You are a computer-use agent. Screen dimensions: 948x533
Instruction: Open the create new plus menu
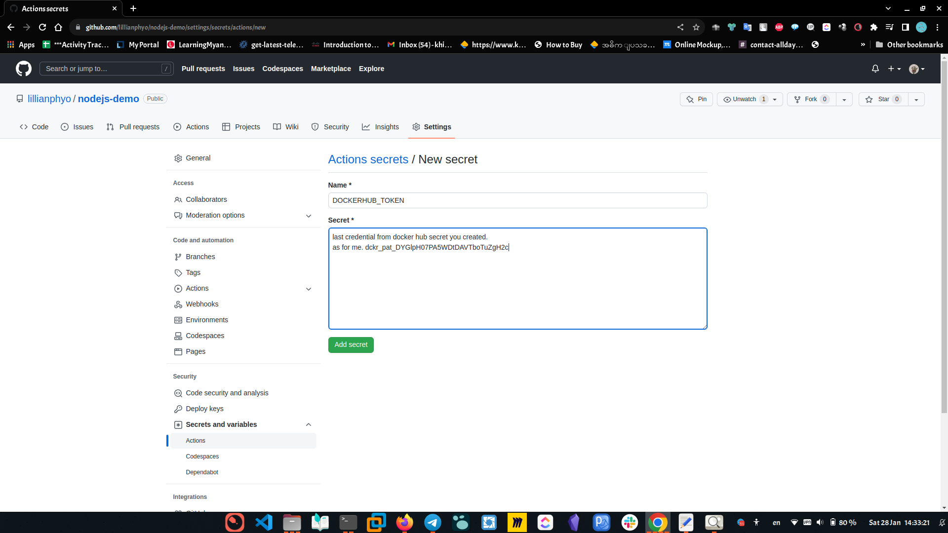894,69
